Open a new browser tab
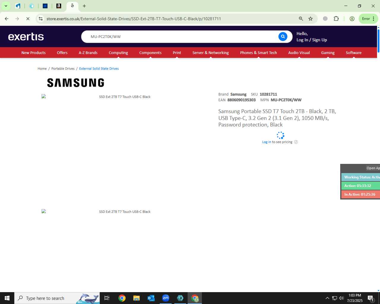Screen dimensions: 380x304 tap(84, 6)
